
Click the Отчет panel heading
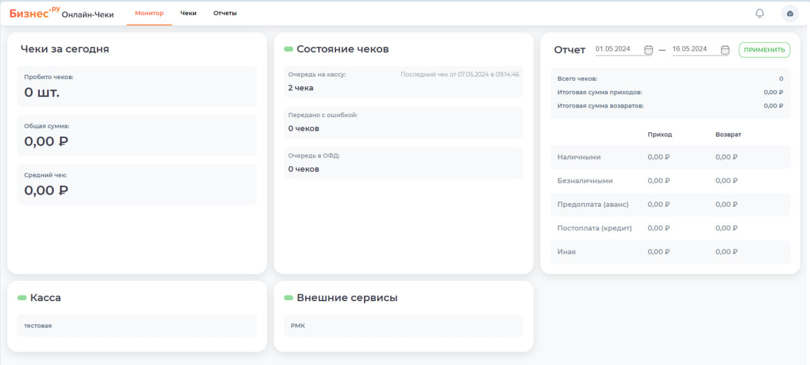tap(570, 50)
